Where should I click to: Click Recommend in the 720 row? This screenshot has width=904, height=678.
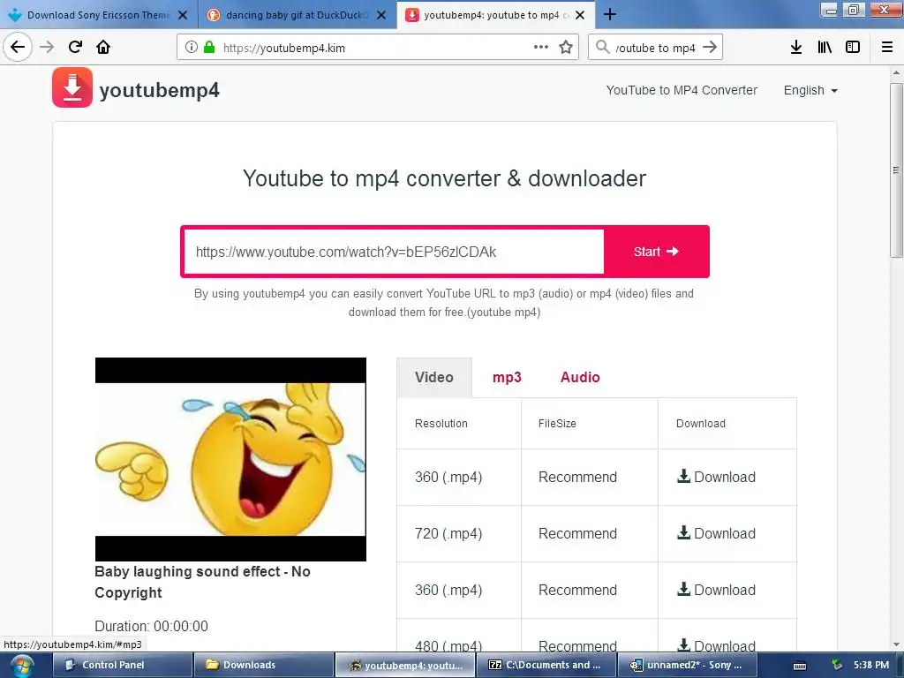(x=577, y=533)
